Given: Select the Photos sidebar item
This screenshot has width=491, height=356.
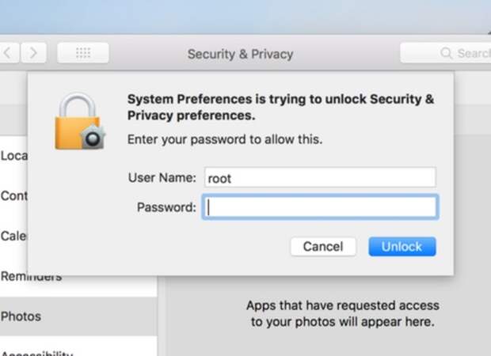Looking at the screenshot, I should click(x=21, y=316).
